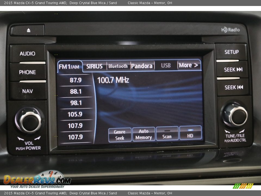Tune to preset 87.9
Viewport: 261px width, 196px height.
tap(75, 80)
